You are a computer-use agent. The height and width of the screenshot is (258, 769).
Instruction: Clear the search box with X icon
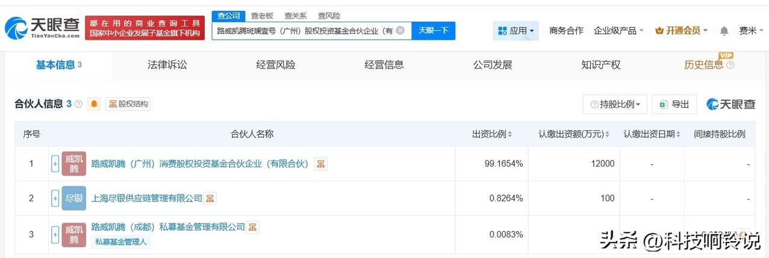point(400,30)
